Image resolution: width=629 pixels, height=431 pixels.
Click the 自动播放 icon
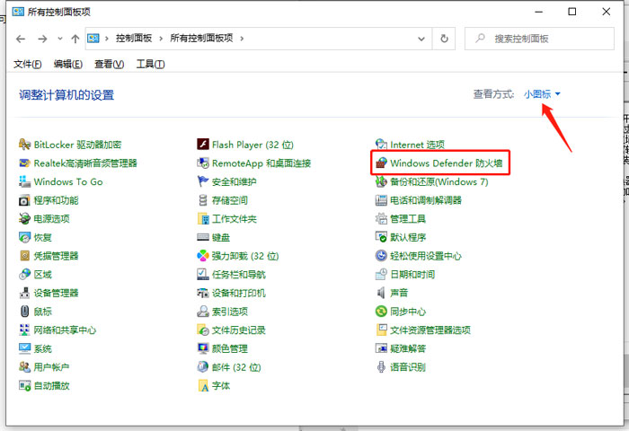click(24, 386)
